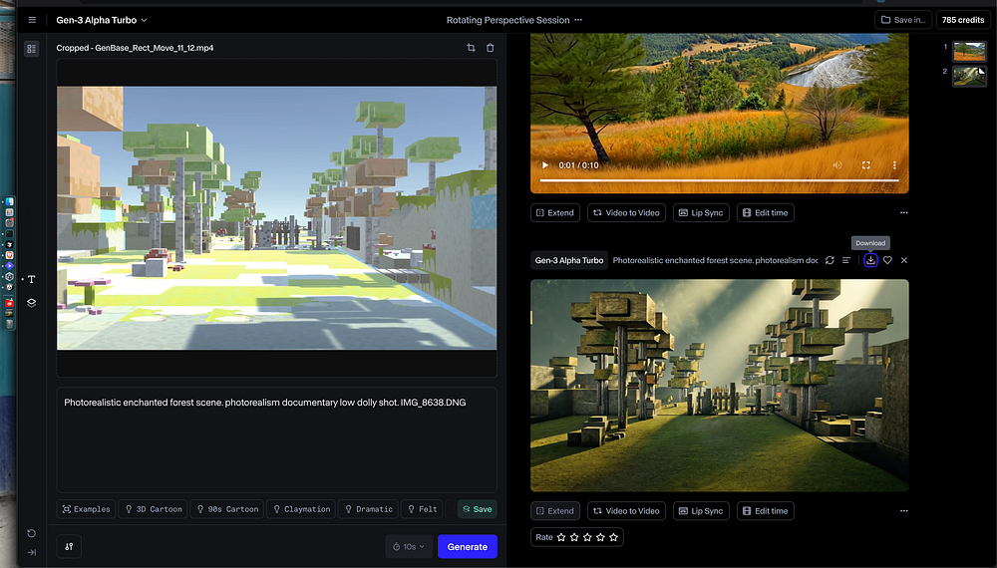This screenshot has height=568, width=997.
Task: Apply the 90s Cartoon style preset
Action: click(227, 509)
